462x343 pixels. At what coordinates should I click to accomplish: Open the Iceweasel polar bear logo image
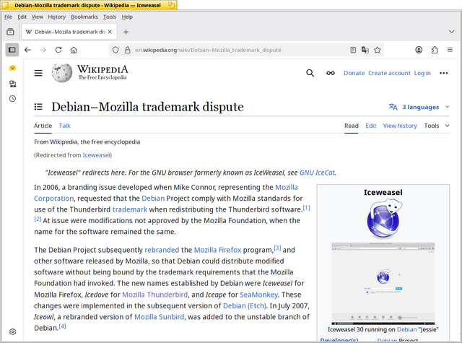click(383, 218)
